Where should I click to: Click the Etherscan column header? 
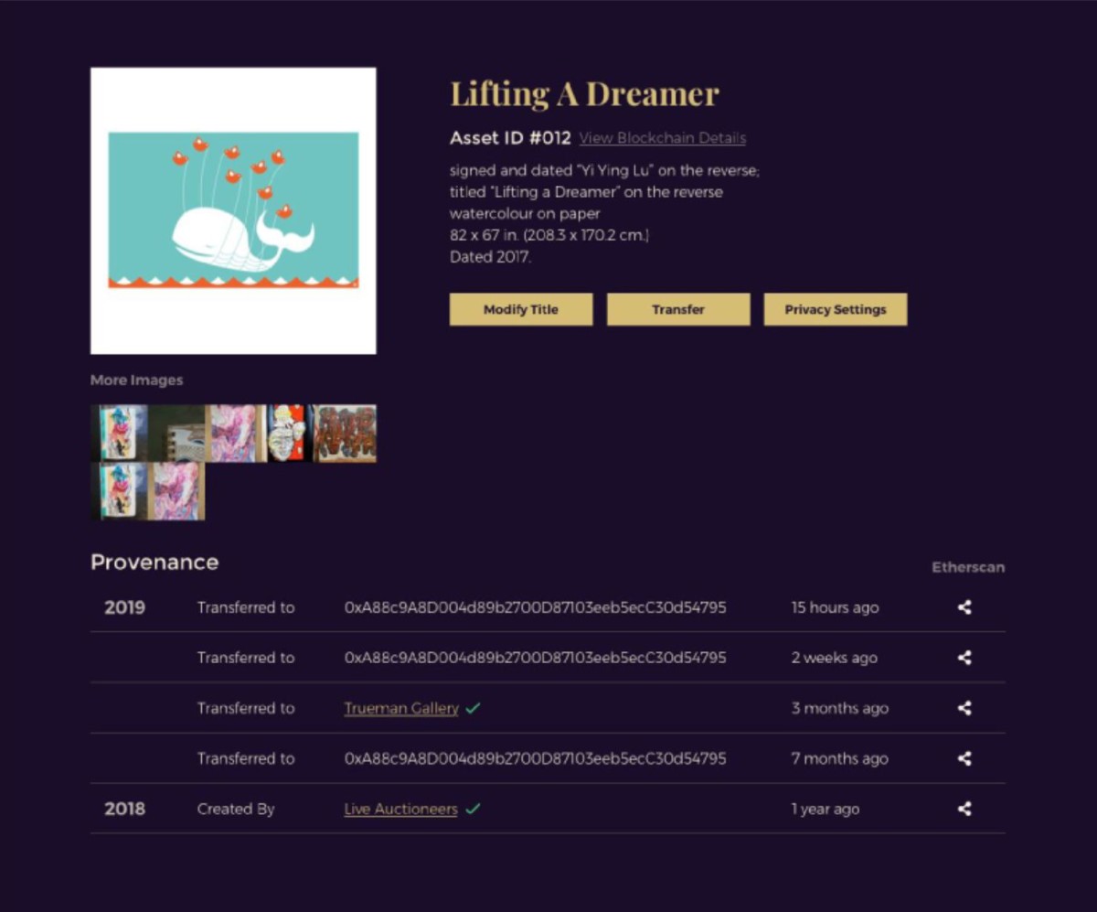968,567
